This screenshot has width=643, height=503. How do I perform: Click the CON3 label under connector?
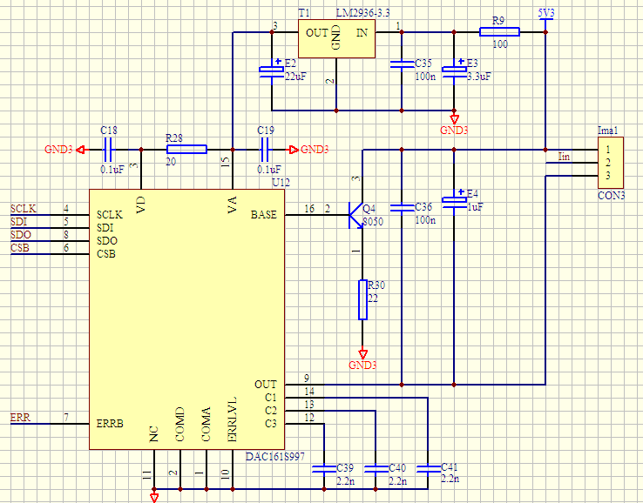tap(611, 196)
